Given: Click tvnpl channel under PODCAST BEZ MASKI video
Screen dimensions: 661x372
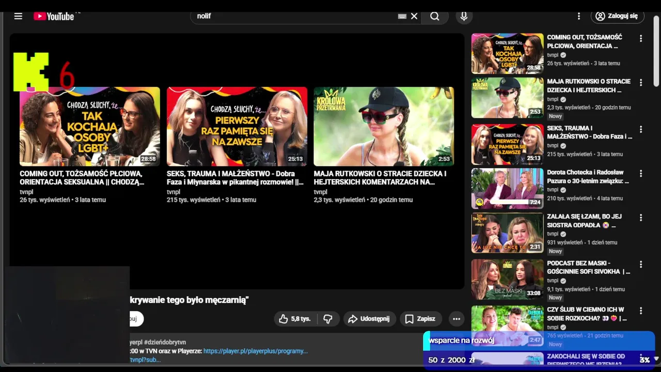Looking at the screenshot, I should click(x=553, y=281).
